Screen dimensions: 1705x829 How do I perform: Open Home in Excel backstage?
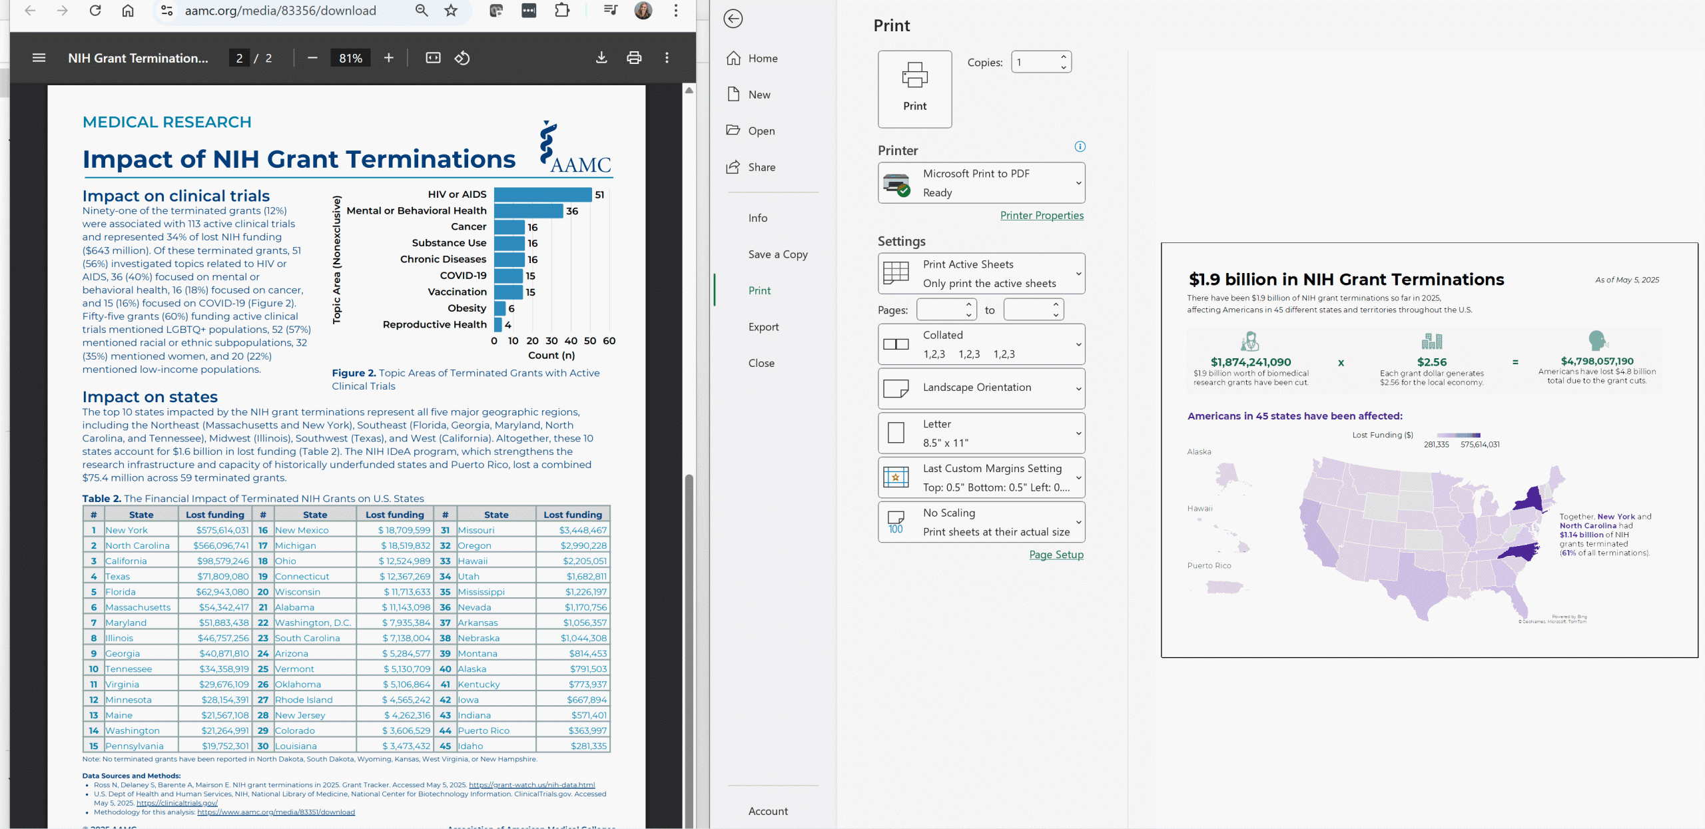(x=752, y=59)
